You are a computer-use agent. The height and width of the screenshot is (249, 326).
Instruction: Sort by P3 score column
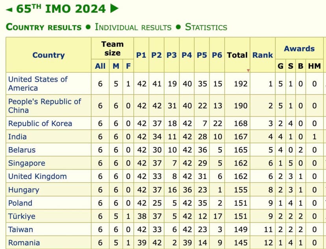pyautogui.click(x=172, y=55)
